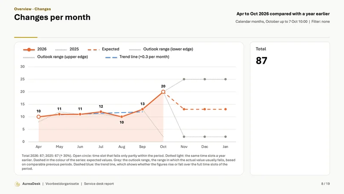Click the AureaDesk logo icon in footer
This screenshot has height=194, width=344.
[17, 184]
